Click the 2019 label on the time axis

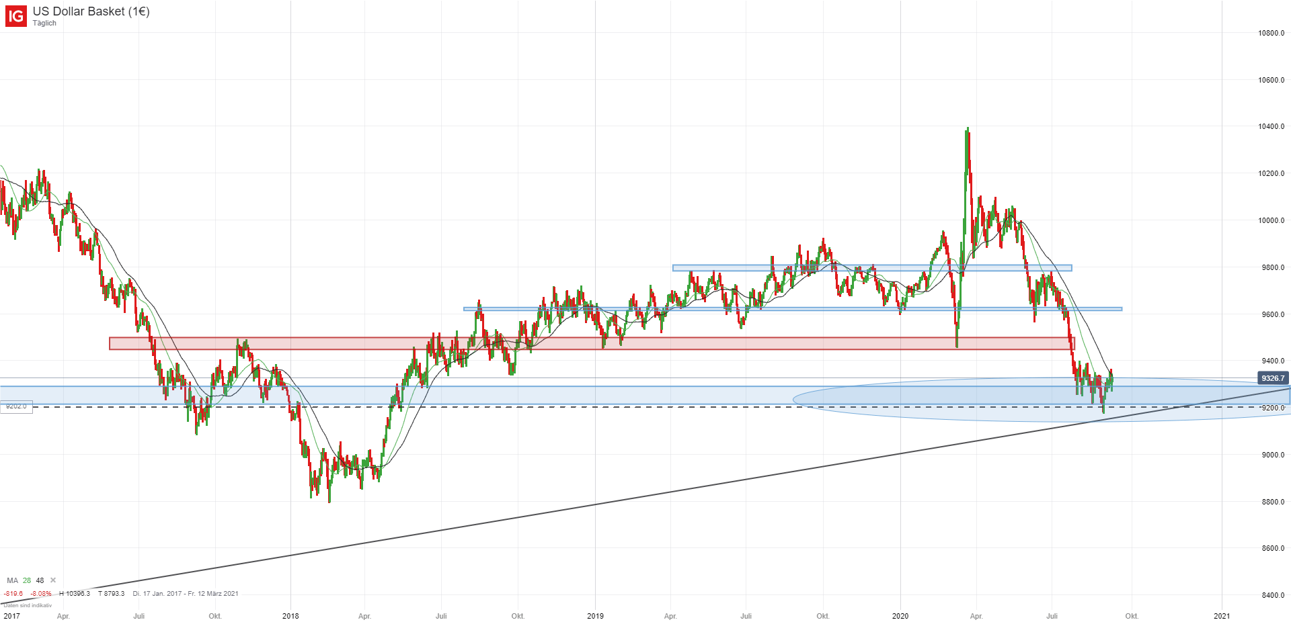[x=595, y=616]
